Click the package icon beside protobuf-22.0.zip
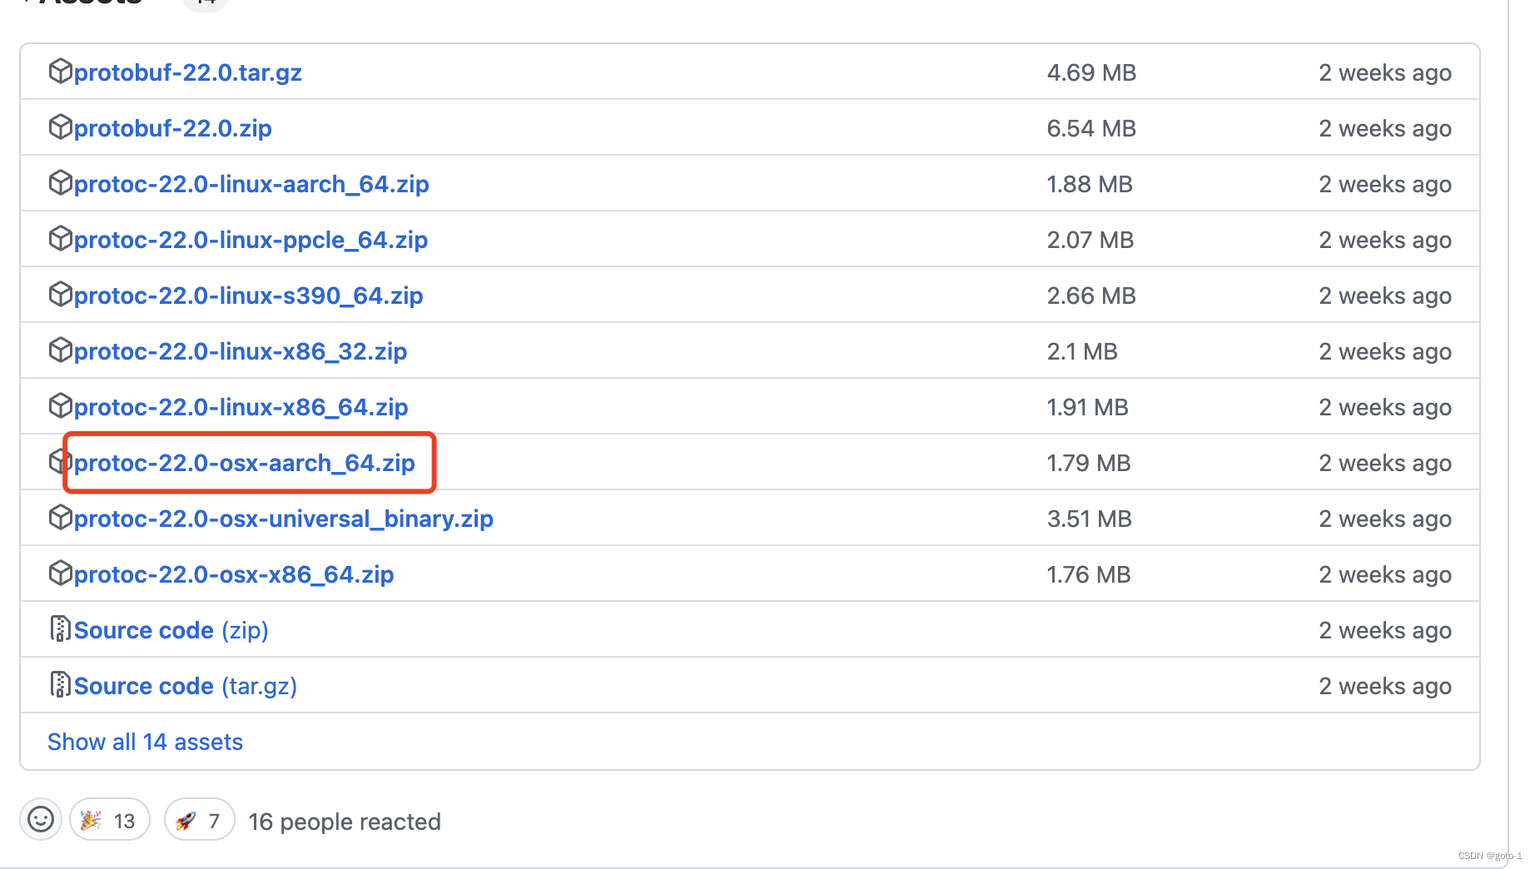The height and width of the screenshot is (869, 1535). click(61, 127)
